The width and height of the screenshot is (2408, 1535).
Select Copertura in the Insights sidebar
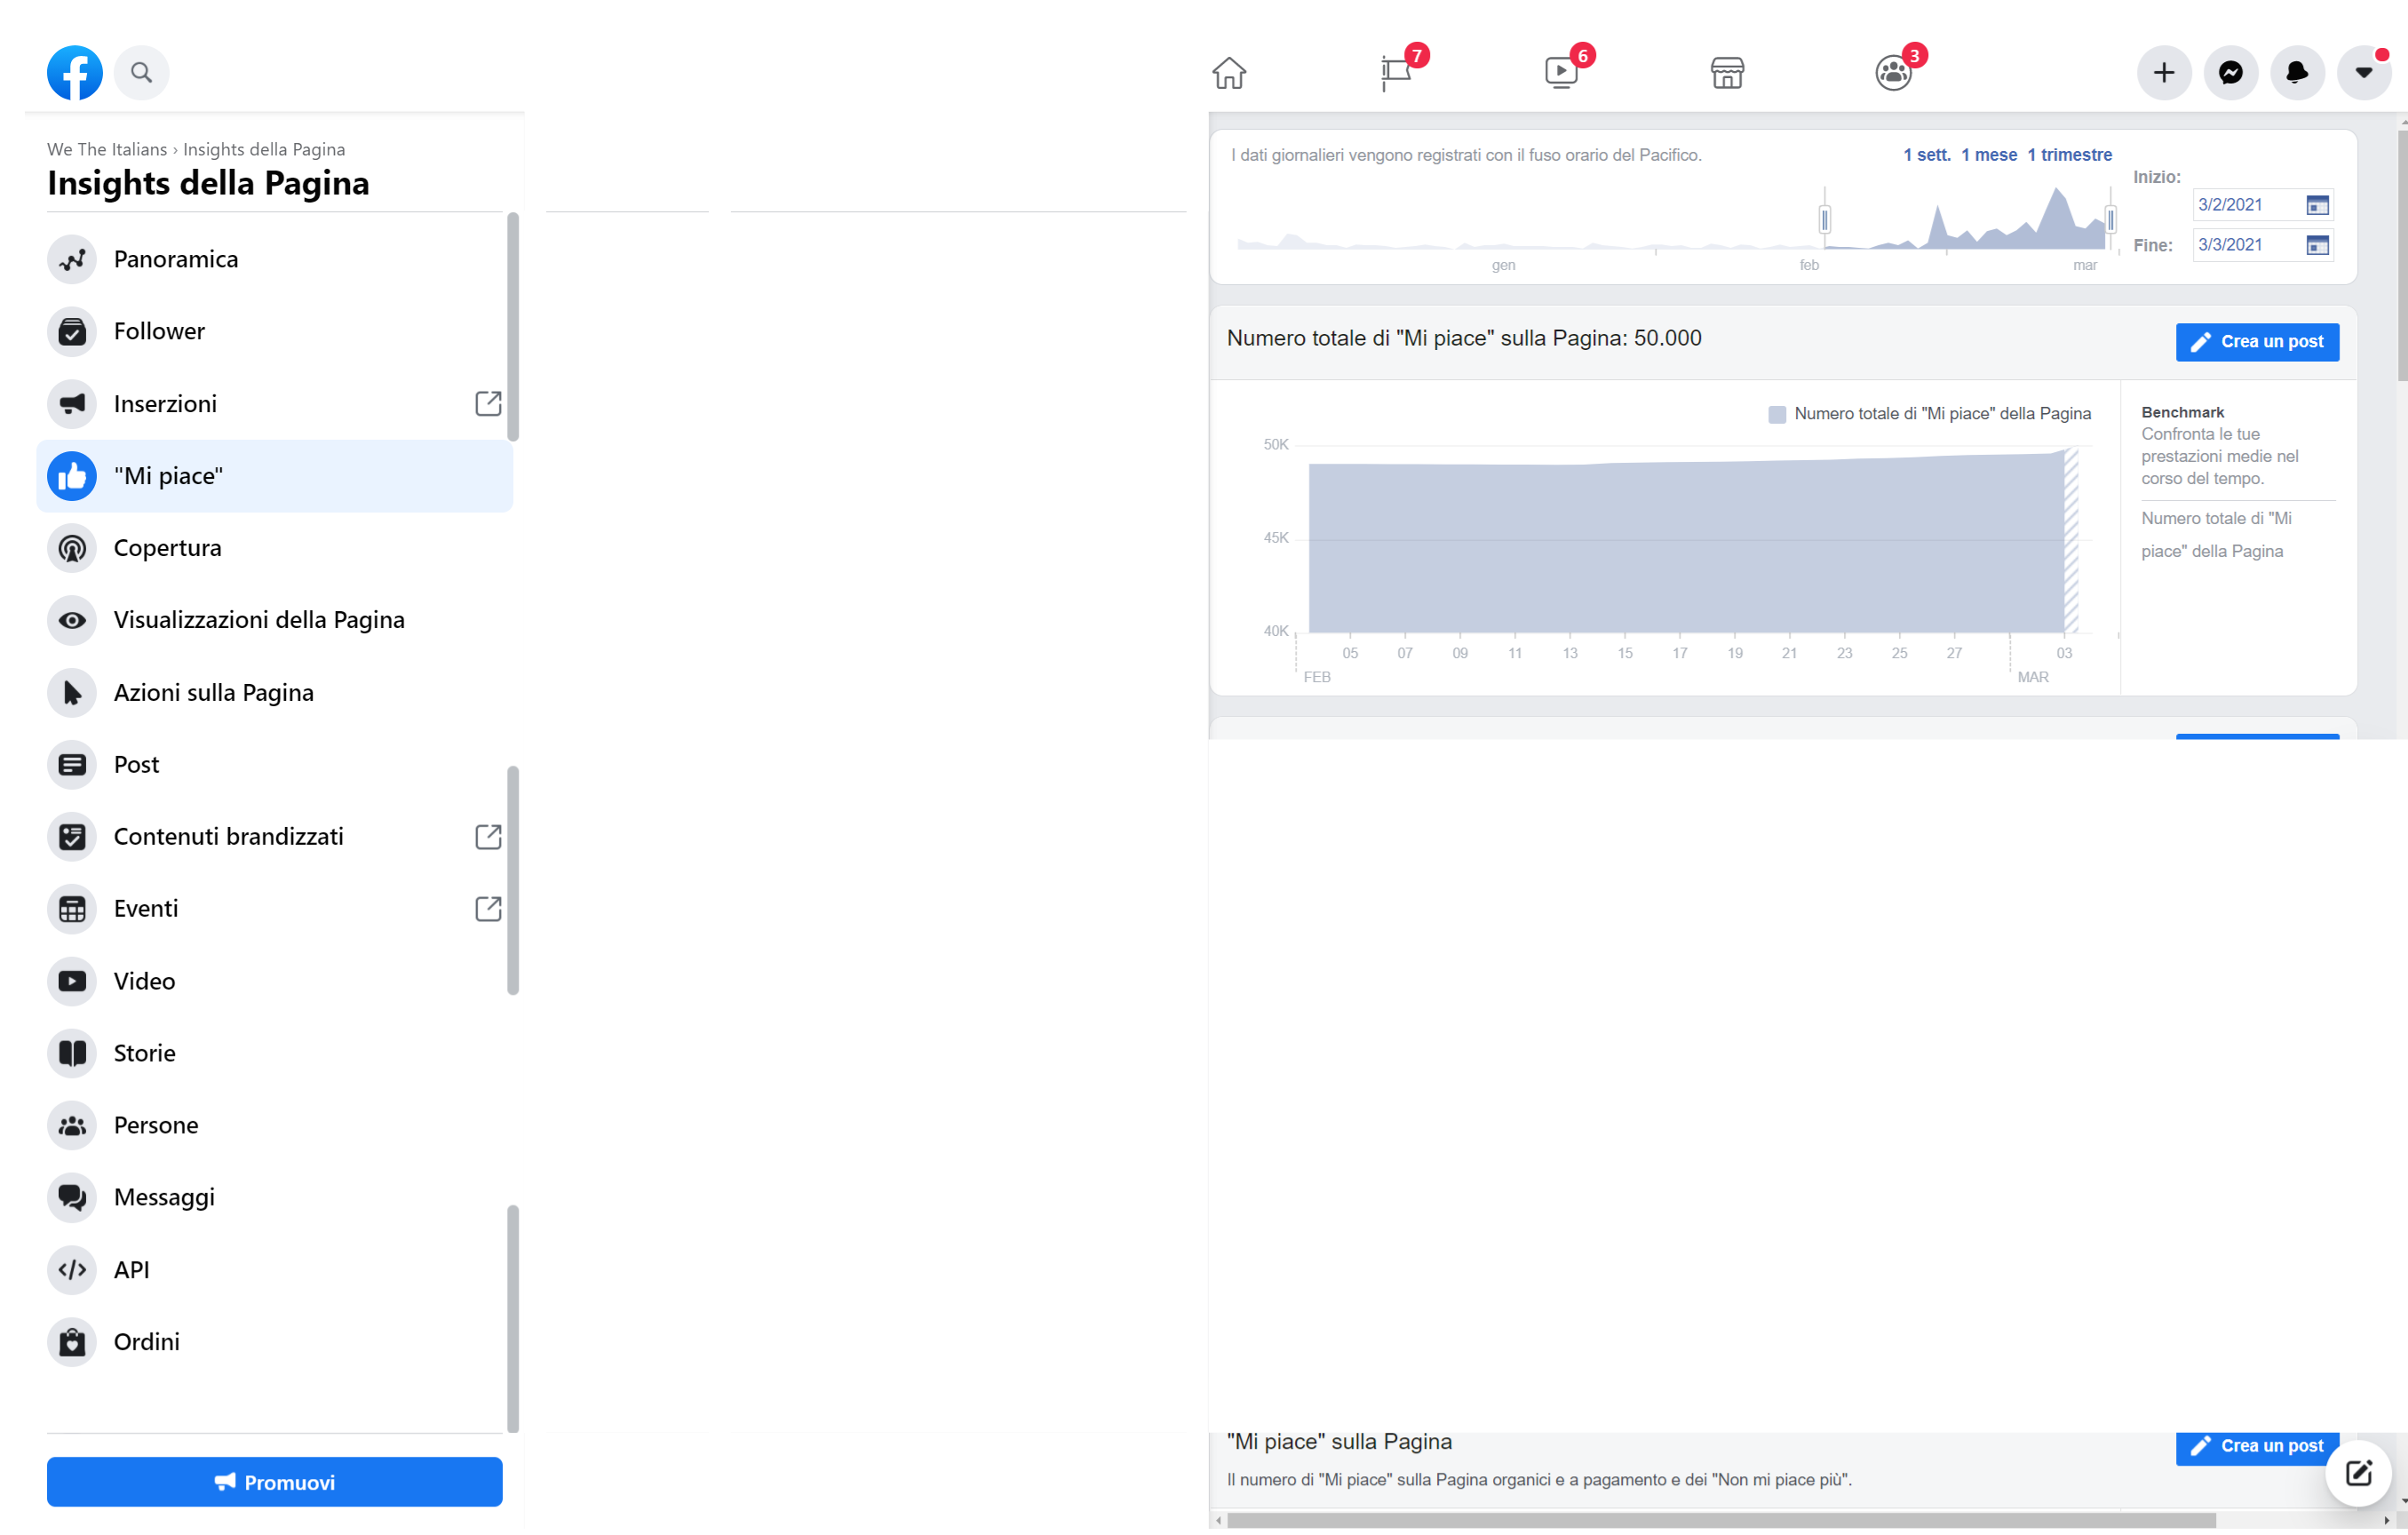(x=167, y=548)
